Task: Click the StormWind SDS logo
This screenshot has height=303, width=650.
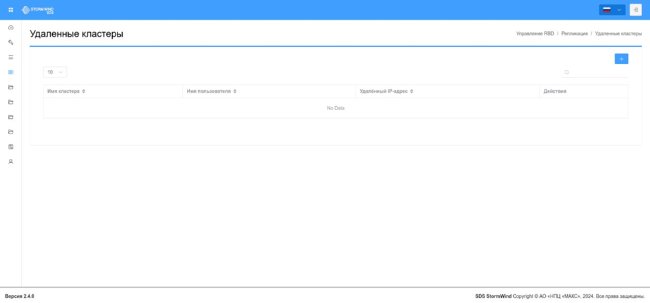Action: click(x=38, y=10)
